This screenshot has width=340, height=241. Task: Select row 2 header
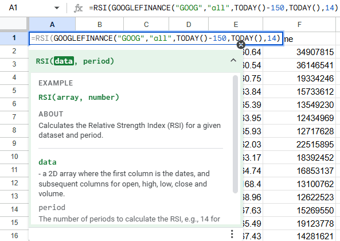click(x=14, y=51)
